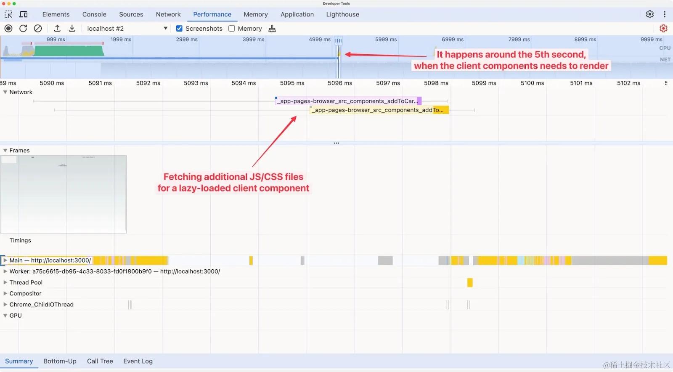Click the 2999 ms overview label
This screenshot has height=372, width=673.
(x=187, y=39)
